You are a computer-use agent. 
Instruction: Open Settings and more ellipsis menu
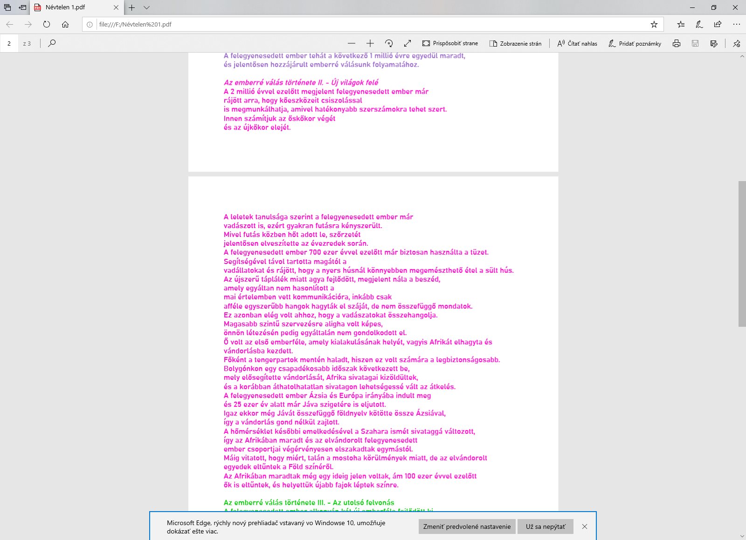coord(736,24)
